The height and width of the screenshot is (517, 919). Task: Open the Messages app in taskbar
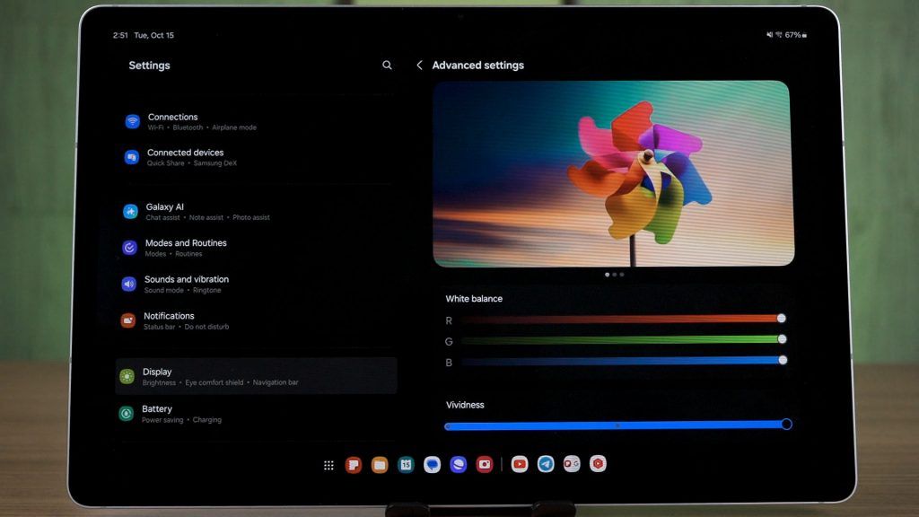coord(432,465)
